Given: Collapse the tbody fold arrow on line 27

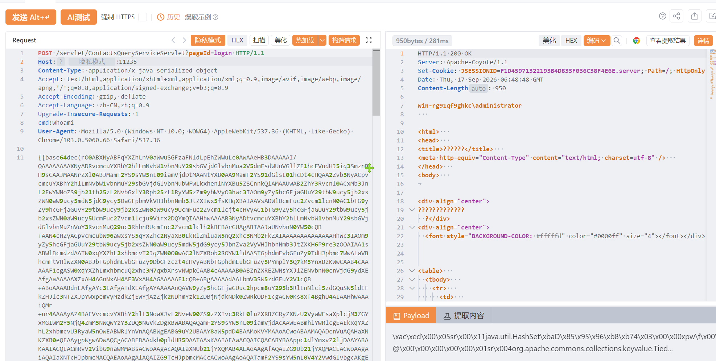Looking at the screenshot, I should [412, 279].
